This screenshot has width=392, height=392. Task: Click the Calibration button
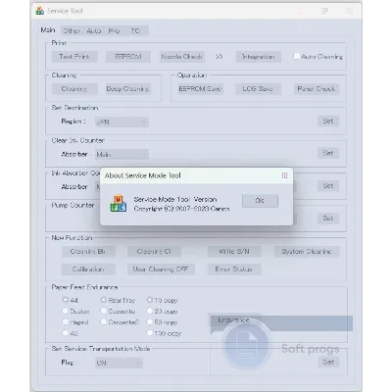88,269
